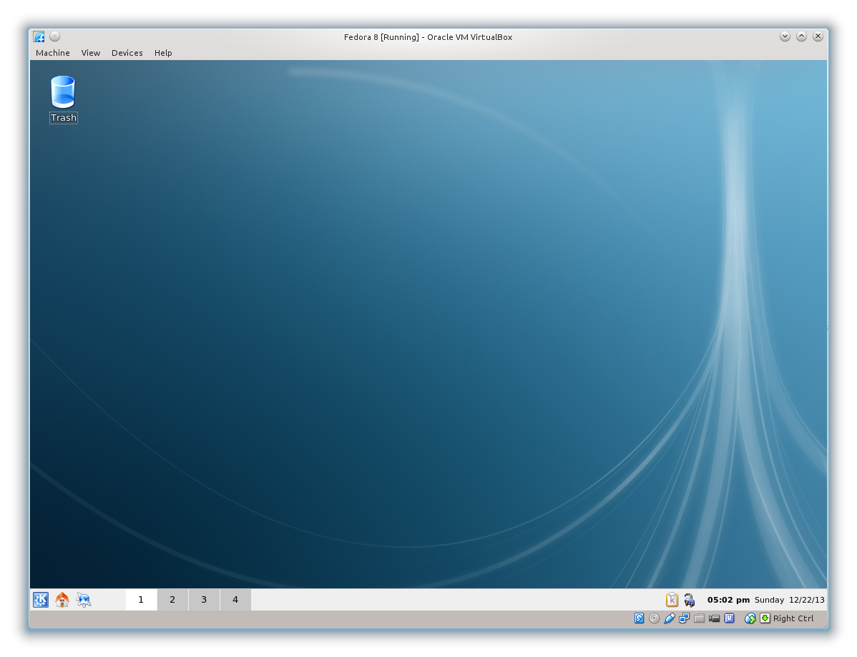This screenshot has width=857, height=657.
Task: Switch to virtual desktop 2
Action: pyautogui.click(x=172, y=600)
